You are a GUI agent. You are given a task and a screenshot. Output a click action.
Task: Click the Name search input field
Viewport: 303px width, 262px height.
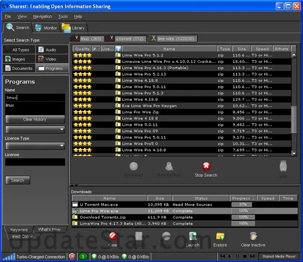click(x=35, y=98)
